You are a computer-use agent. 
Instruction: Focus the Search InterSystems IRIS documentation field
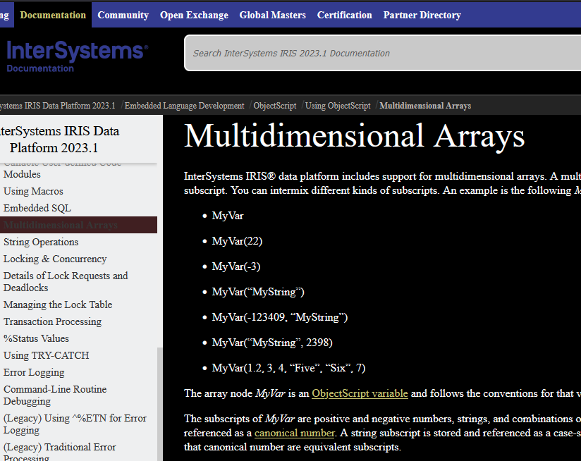(x=383, y=53)
